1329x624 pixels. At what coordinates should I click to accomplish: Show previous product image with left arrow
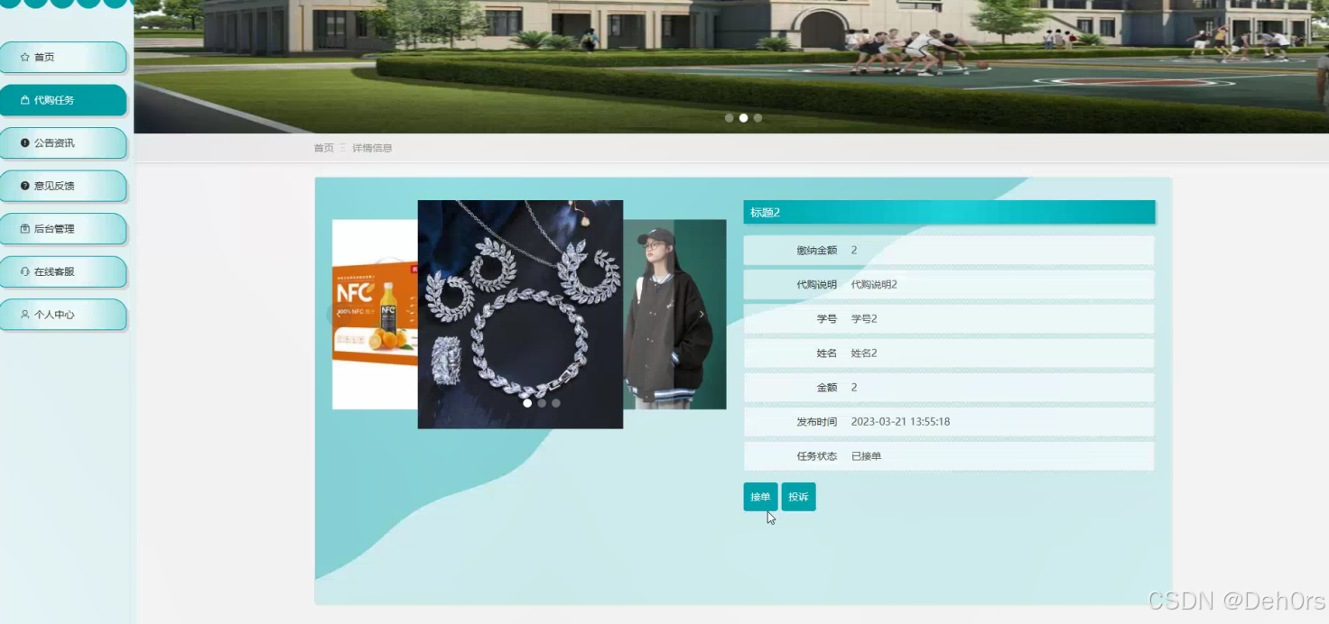coord(339,314)
